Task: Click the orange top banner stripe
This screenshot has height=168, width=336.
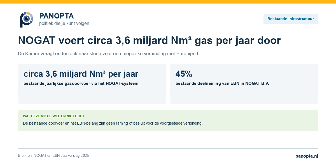Action: pos(168,2)
